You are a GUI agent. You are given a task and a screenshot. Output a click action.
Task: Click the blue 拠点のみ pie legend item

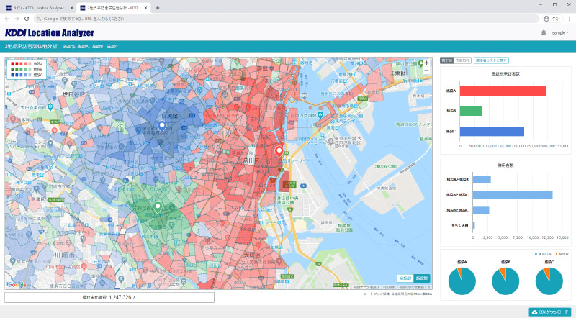point(544,254)
